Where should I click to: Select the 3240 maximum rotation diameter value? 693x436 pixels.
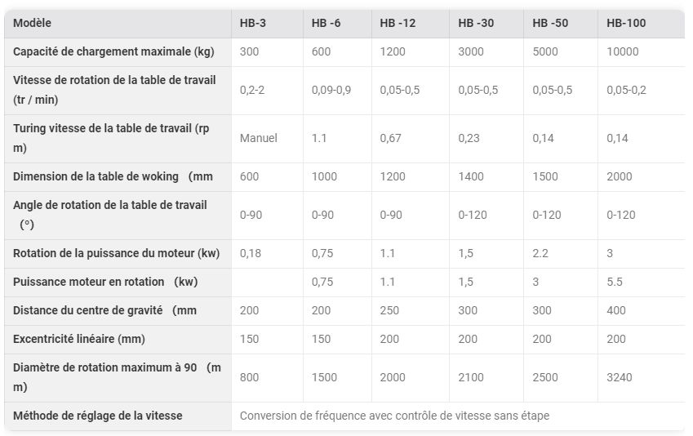point(620,377)
